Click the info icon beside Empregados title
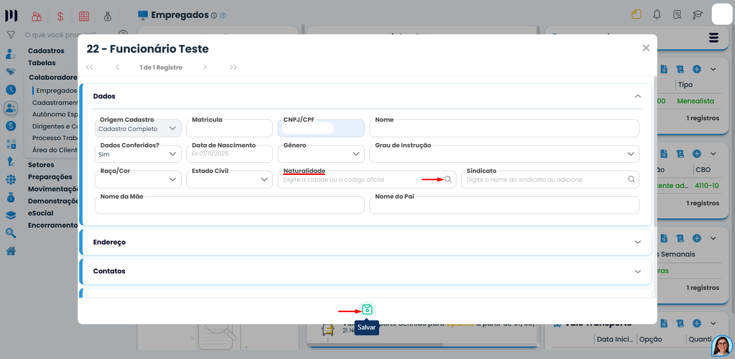This screenshot has width=735, height=359. pyautogui.click(x=214, y=15)
